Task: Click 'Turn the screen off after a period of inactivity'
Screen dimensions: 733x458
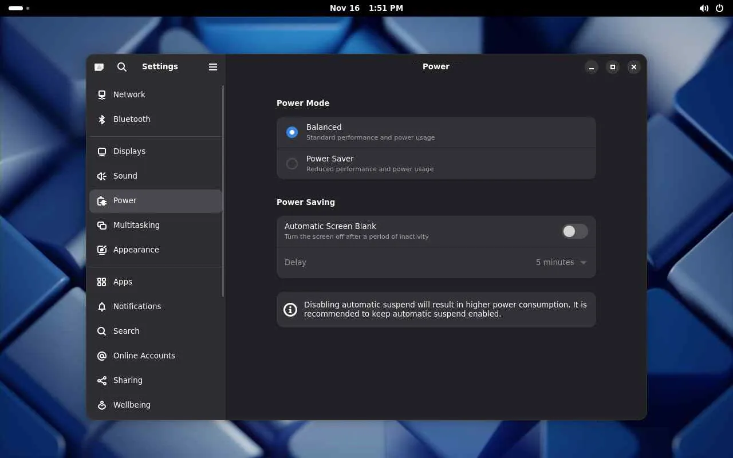Action: (x=357, y=237)
